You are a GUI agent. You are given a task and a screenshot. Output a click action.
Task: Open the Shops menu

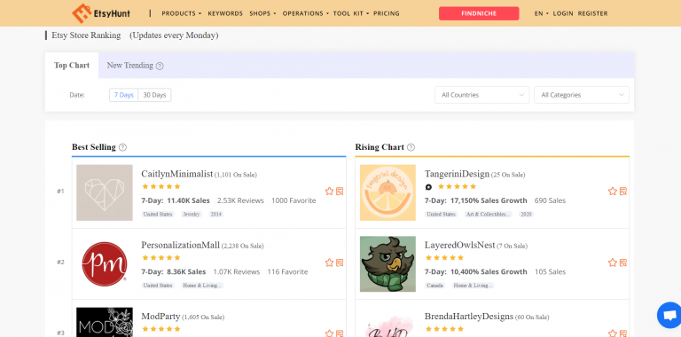point(262,13)
